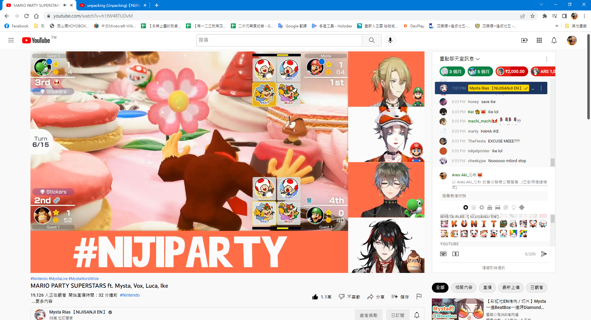Insert the orange letter K emote
The image size is (591, 320).
454,224
